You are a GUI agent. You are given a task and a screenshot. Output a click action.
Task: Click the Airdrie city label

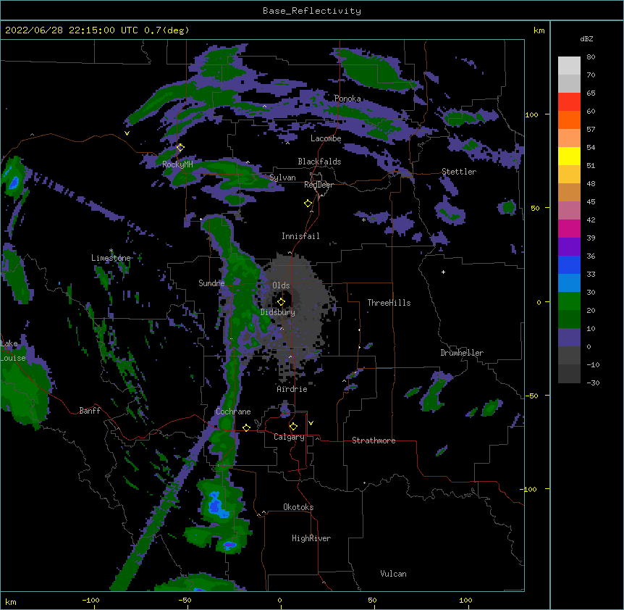click(292, 389)
